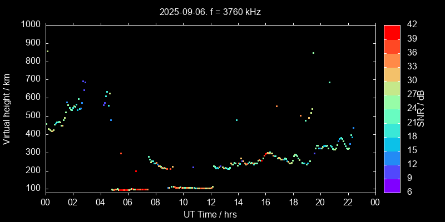Select the green outlier point near 850 km at 19.5 hrs
This screenshot has height=222, width=445.
click(313, 53)
